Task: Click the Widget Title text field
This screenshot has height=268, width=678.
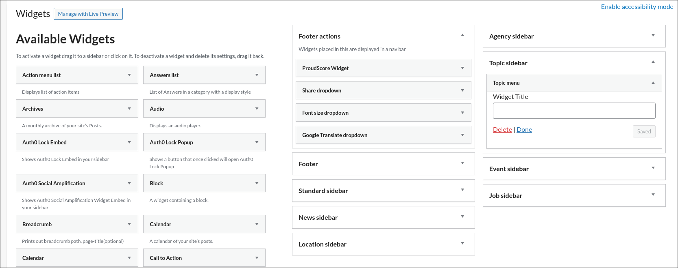Action: 574,111
